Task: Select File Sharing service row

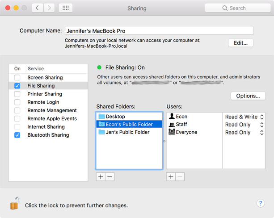Action: 48,86
